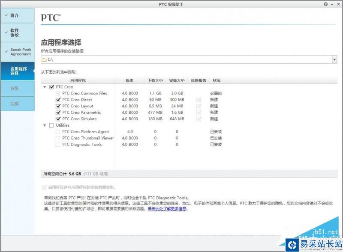The height and width of the screenshot is (252, 343).
Task: Minimize the PTC 安装助手 window
Action: click(332, 4)
